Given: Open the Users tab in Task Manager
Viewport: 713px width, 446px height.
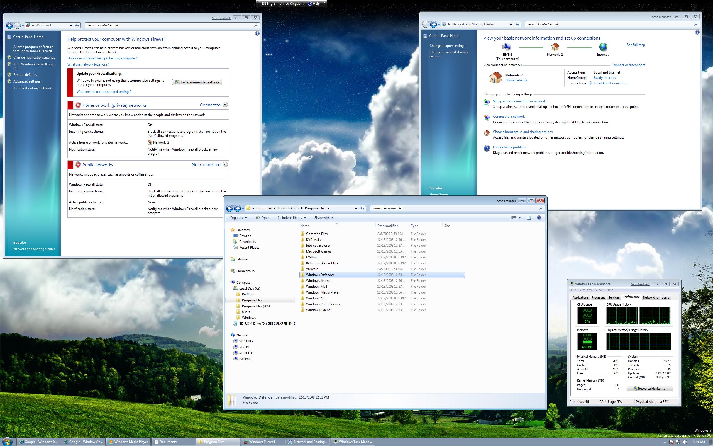Looking at the screenshot, I should click(665, 297).
